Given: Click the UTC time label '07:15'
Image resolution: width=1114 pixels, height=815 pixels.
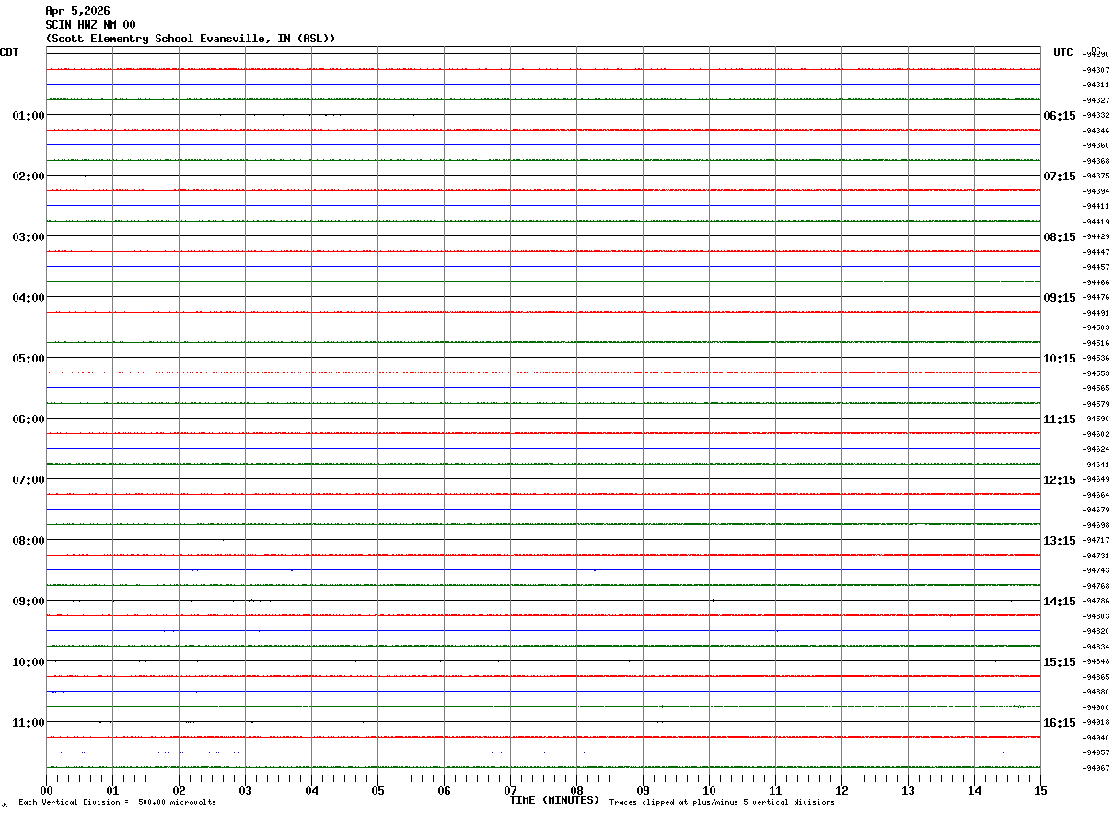Looking at the screenshot, I should tap(1060, 177).
